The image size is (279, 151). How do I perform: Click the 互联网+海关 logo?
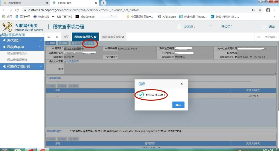point(22,27)
